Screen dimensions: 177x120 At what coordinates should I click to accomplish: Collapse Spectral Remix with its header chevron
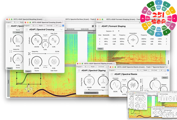[166, 74]
